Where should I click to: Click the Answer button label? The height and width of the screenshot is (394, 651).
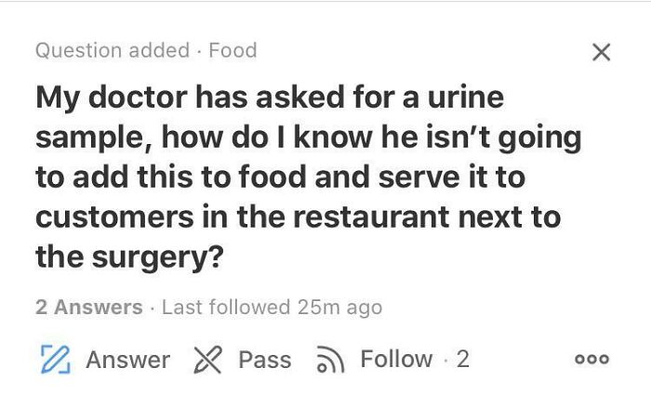click(128, 360)
